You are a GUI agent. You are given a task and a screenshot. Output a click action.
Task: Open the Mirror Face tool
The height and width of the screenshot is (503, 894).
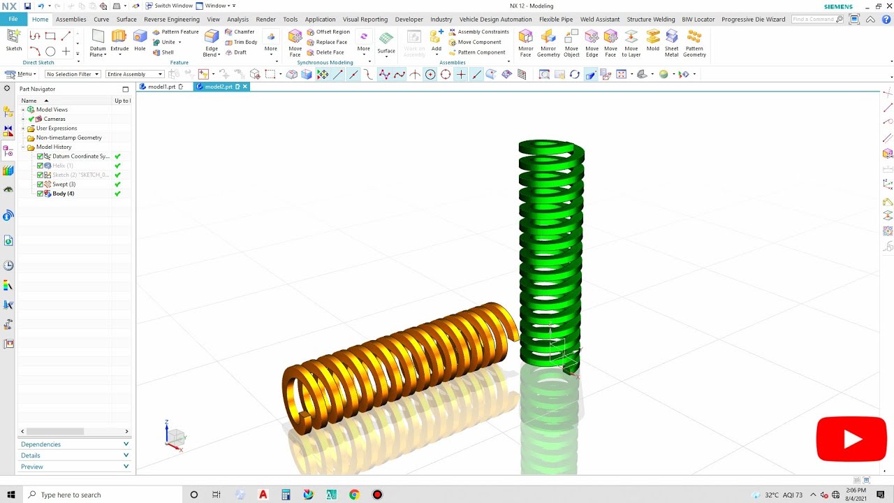[x=525, y=43]
